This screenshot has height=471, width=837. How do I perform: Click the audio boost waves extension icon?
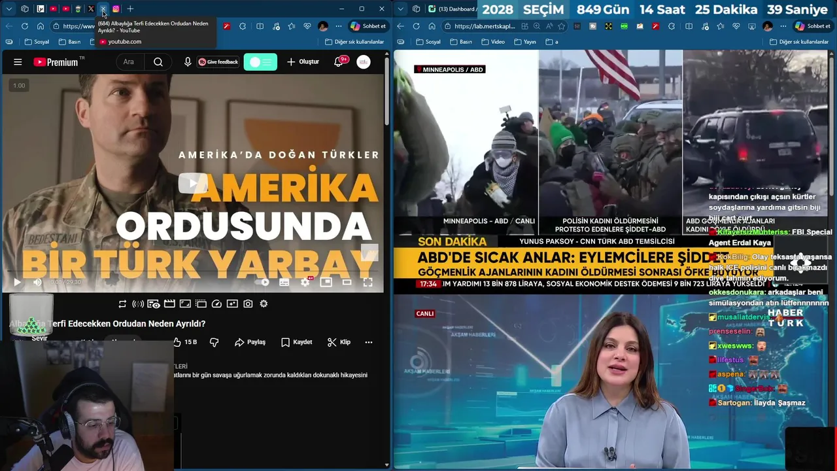coord(138,304)
